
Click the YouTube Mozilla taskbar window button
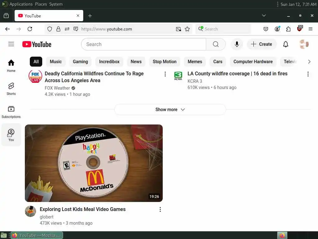37,235
